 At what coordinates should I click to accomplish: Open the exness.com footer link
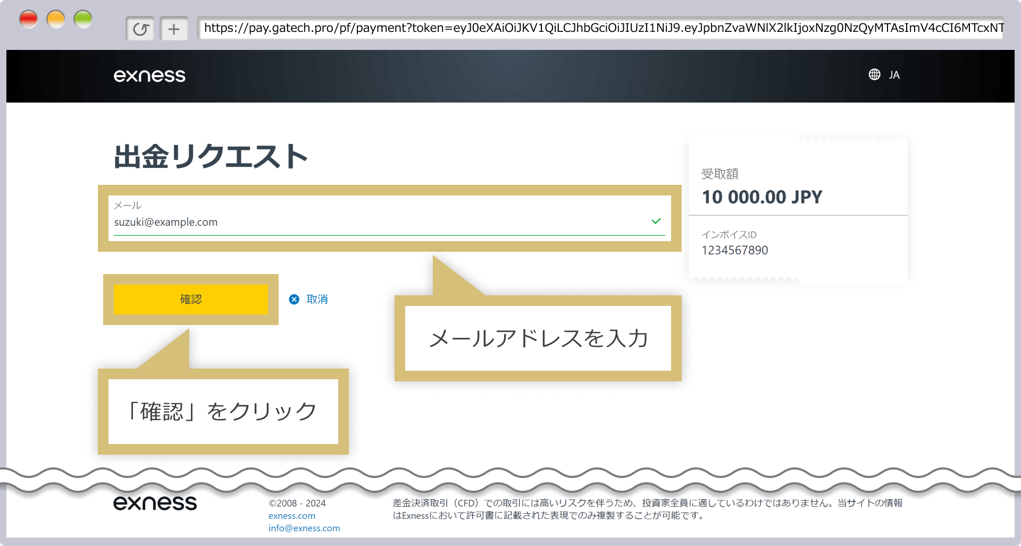(292, 516)
